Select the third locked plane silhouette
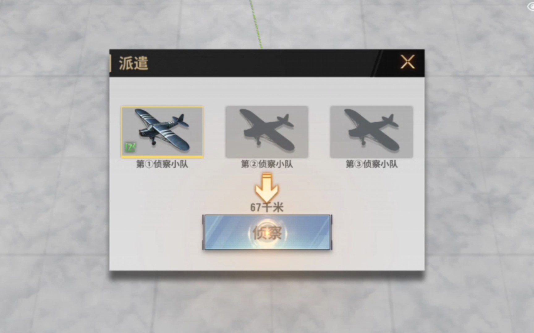The height and width of the screenshot is (333, 534). (371, 132)
